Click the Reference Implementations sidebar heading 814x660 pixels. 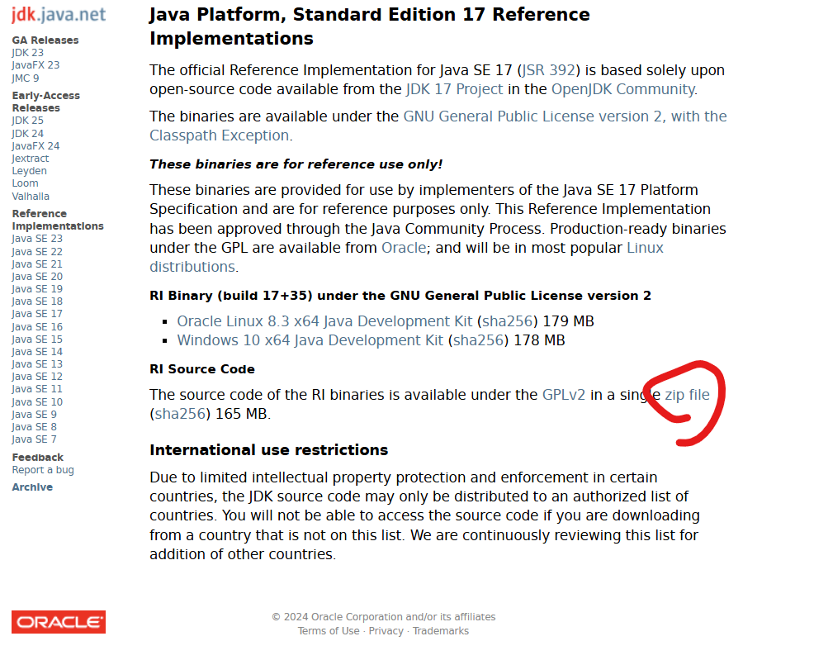[58, 220]
